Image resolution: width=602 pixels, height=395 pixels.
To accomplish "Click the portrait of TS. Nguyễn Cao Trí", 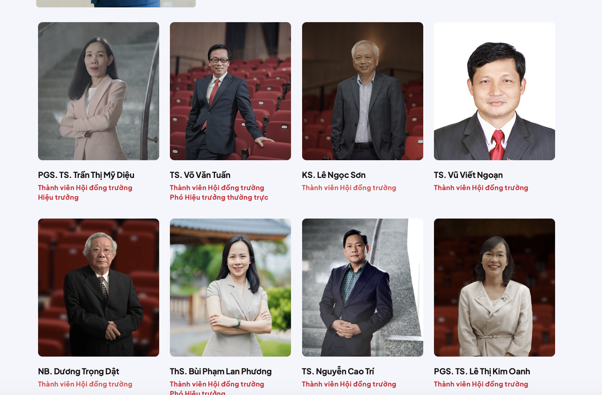I will [x=363, y=288].
